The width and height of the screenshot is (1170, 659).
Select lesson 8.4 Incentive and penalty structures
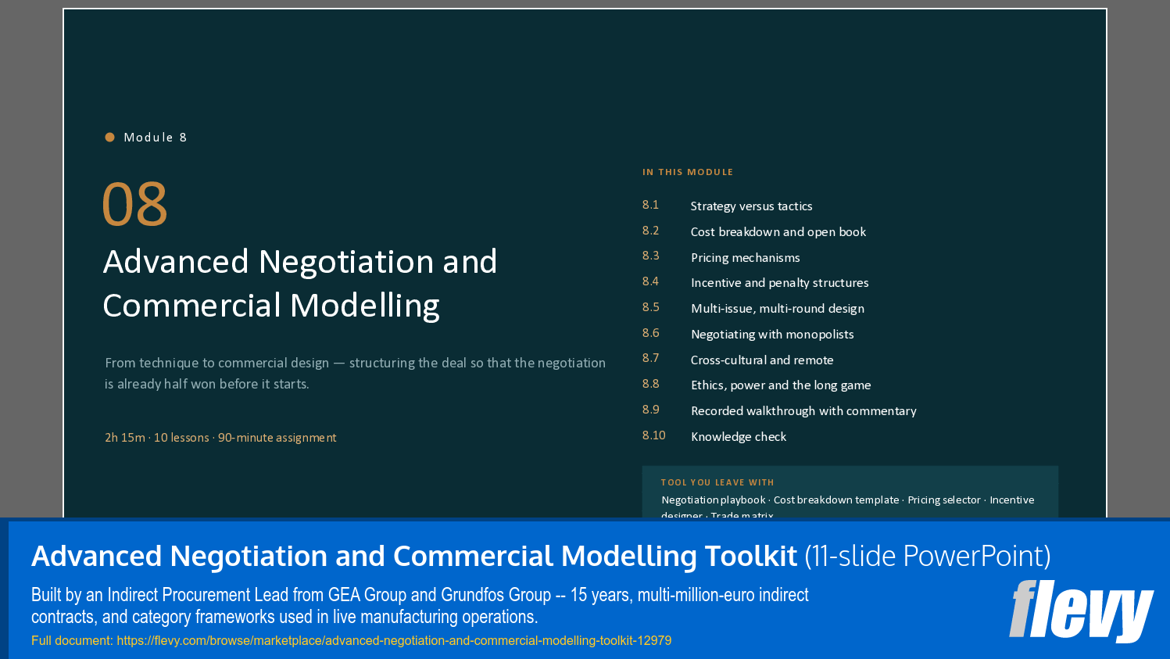tap(756, 283)
